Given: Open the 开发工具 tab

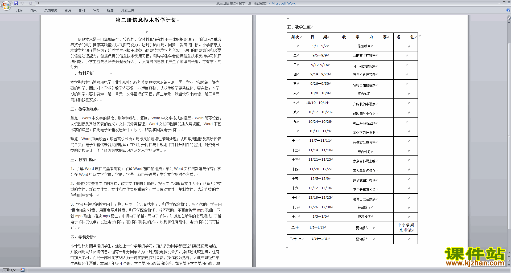Looking at the screenshot, I should point(128,10).
